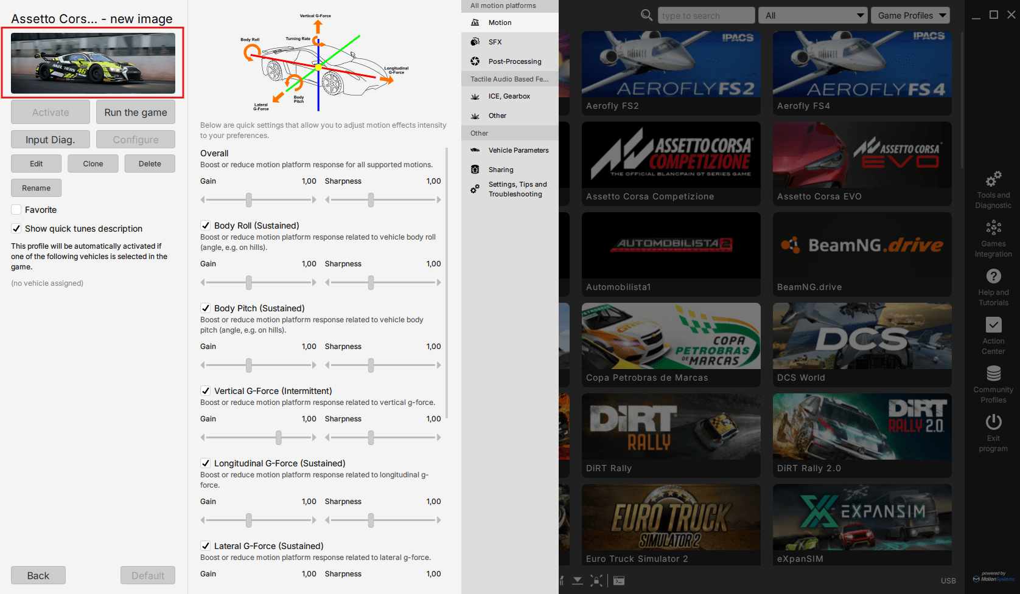Open the DCS World game tile
1020x594 pixels.
pos(862,345)
